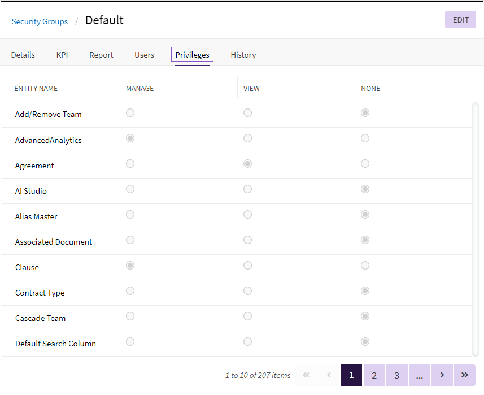
Task: Open the Details tab
Action: [x=23, y=55]
